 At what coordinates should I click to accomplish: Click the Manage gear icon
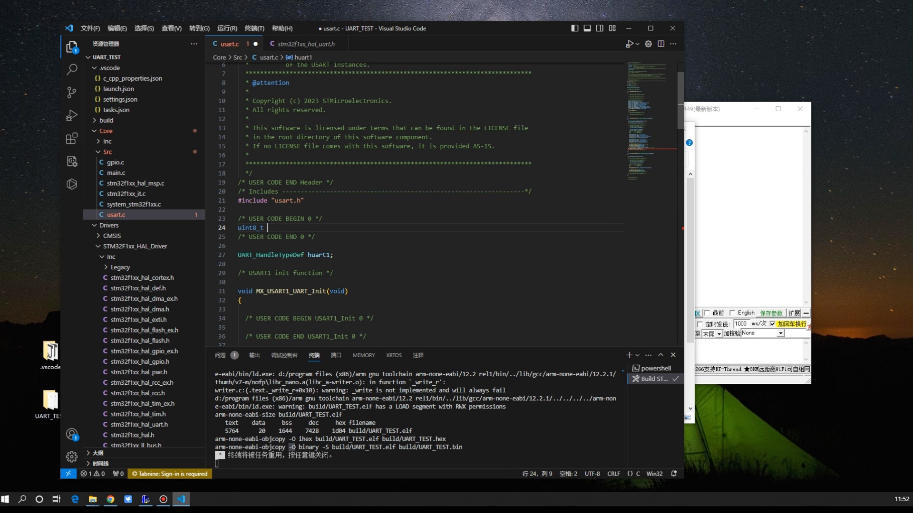point(72,457)
